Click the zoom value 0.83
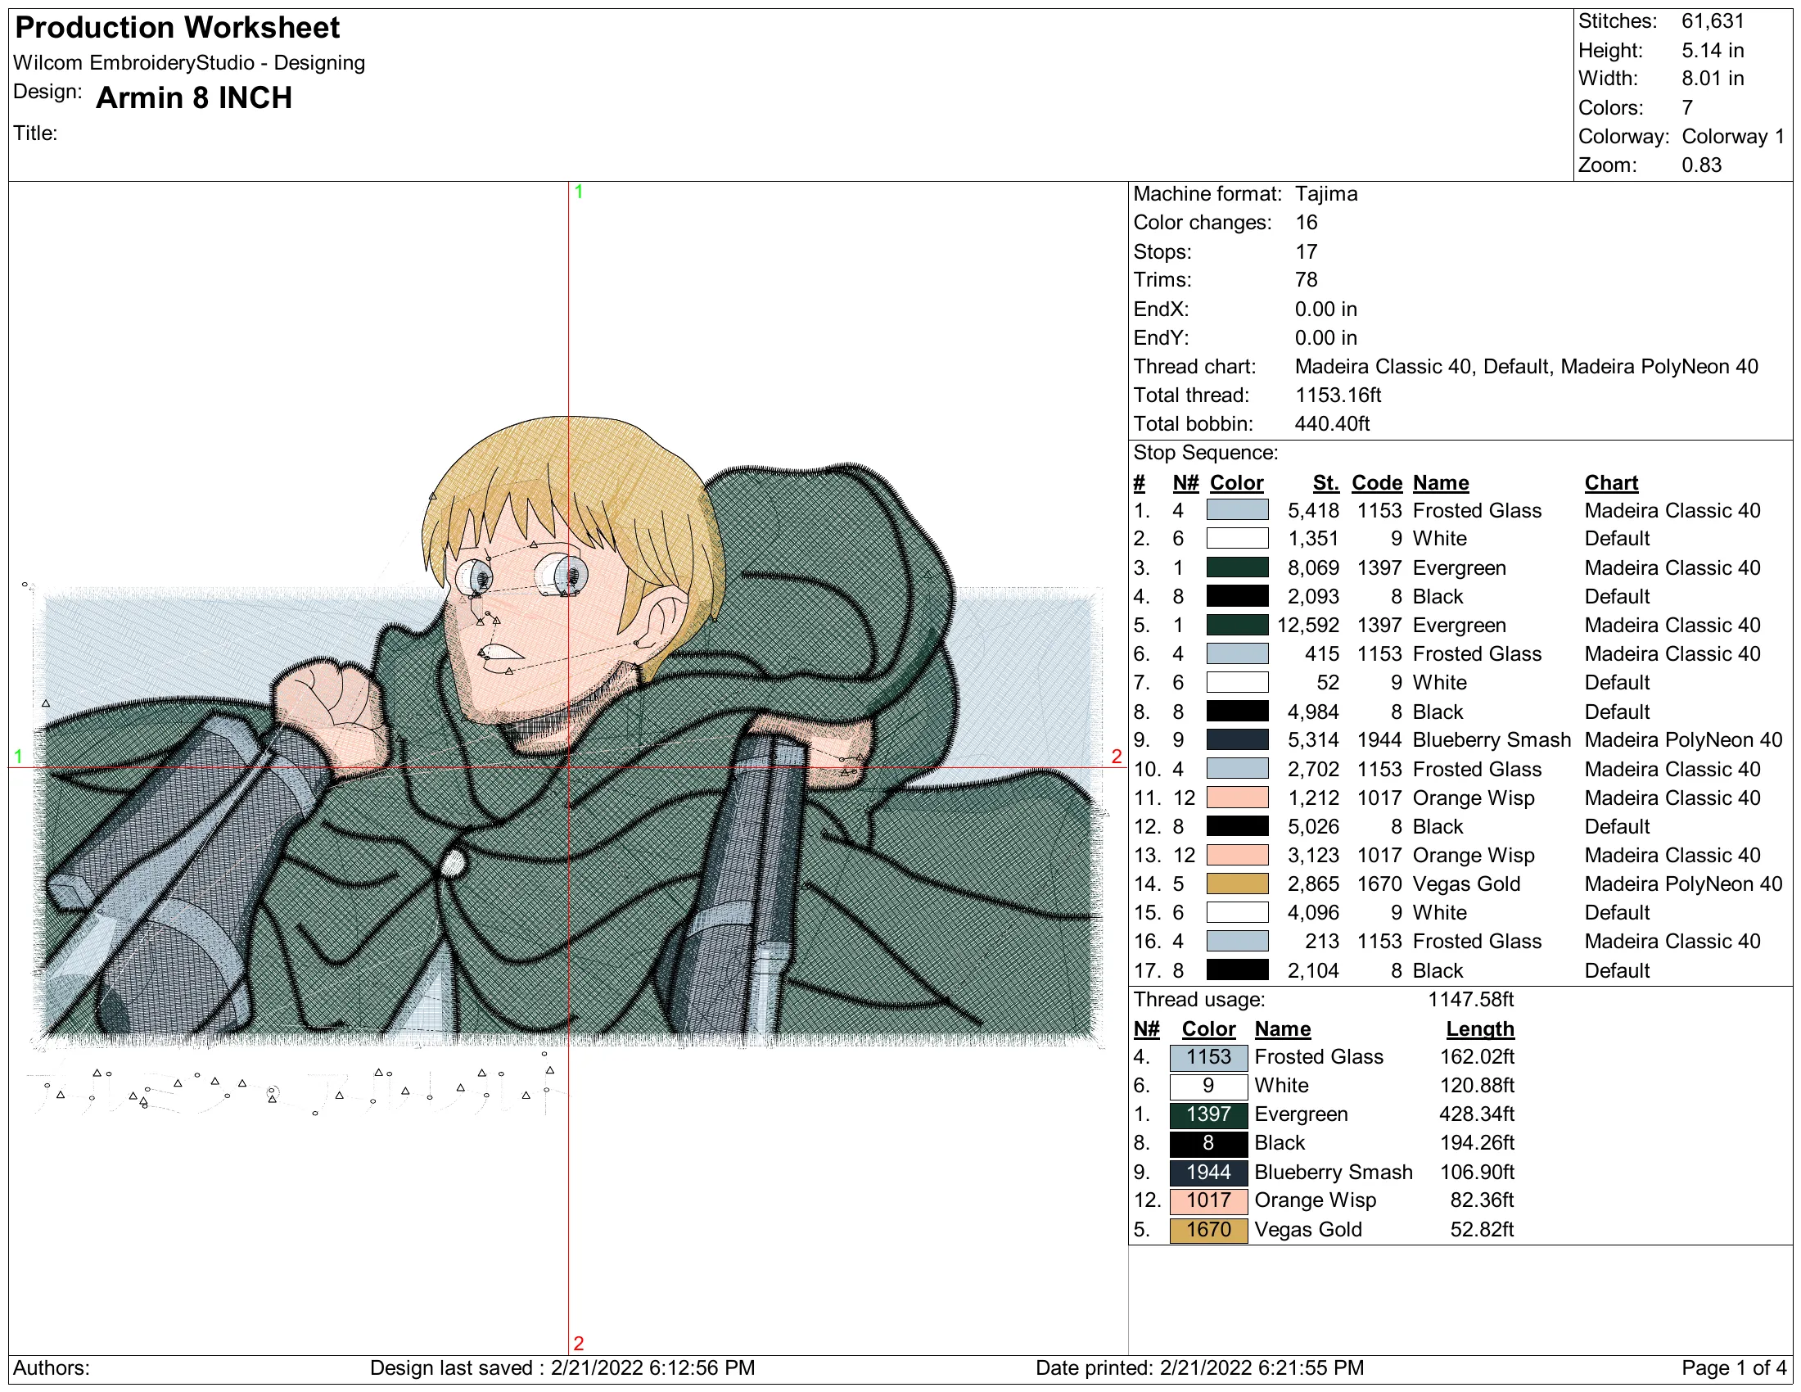Viewport: 1801px width, 1392px height. pos(1701,165)
